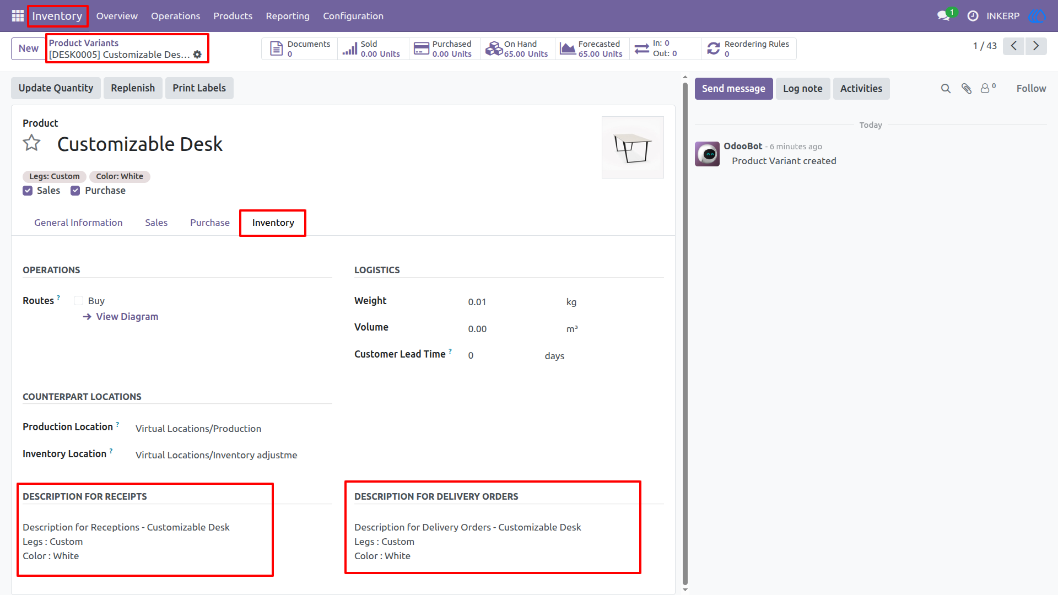This screenshot has height=595, width=1058.
Task: Click the Inventory app title
Action: coord(57,16)
